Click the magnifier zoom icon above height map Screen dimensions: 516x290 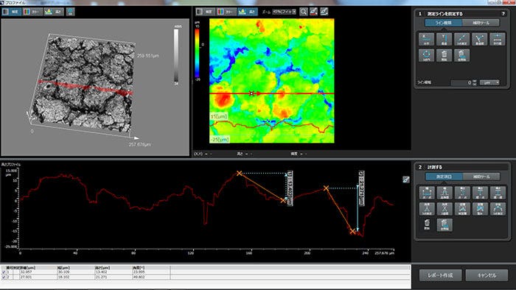pos(304,12)
